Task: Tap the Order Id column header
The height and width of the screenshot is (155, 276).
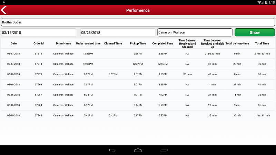Action: [x=39, y=43]
